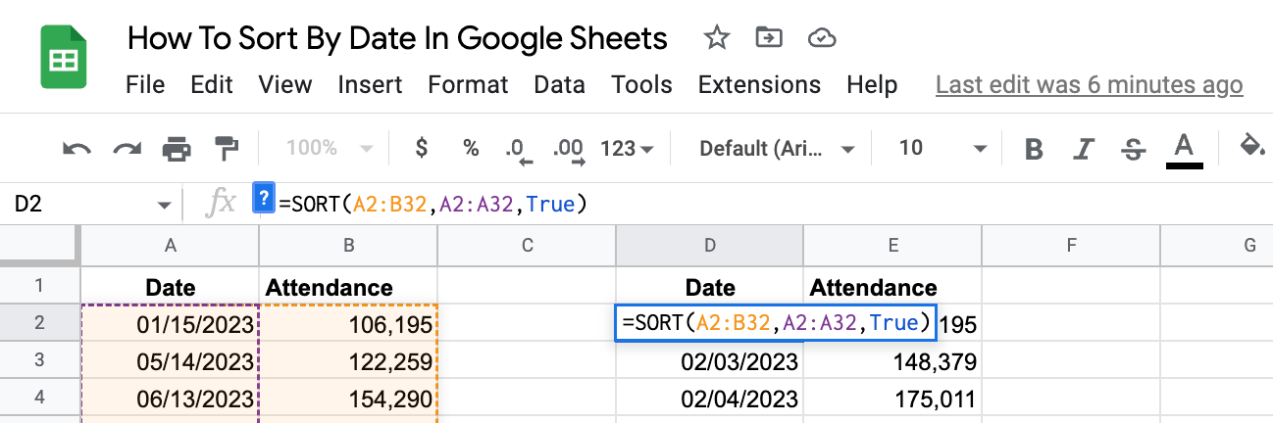1273x423 pixels.
Task: Select the Paint format tool
Action: (227, 149)
